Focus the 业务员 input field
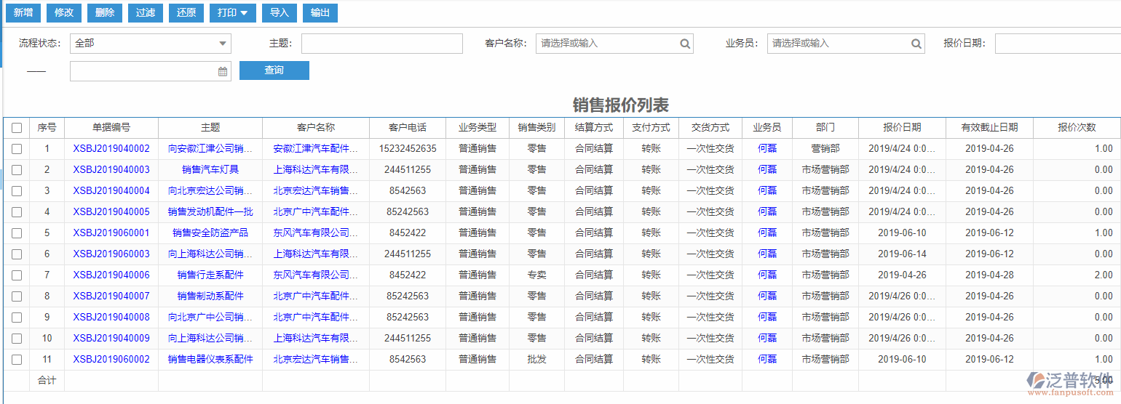 tap(846, 44)
